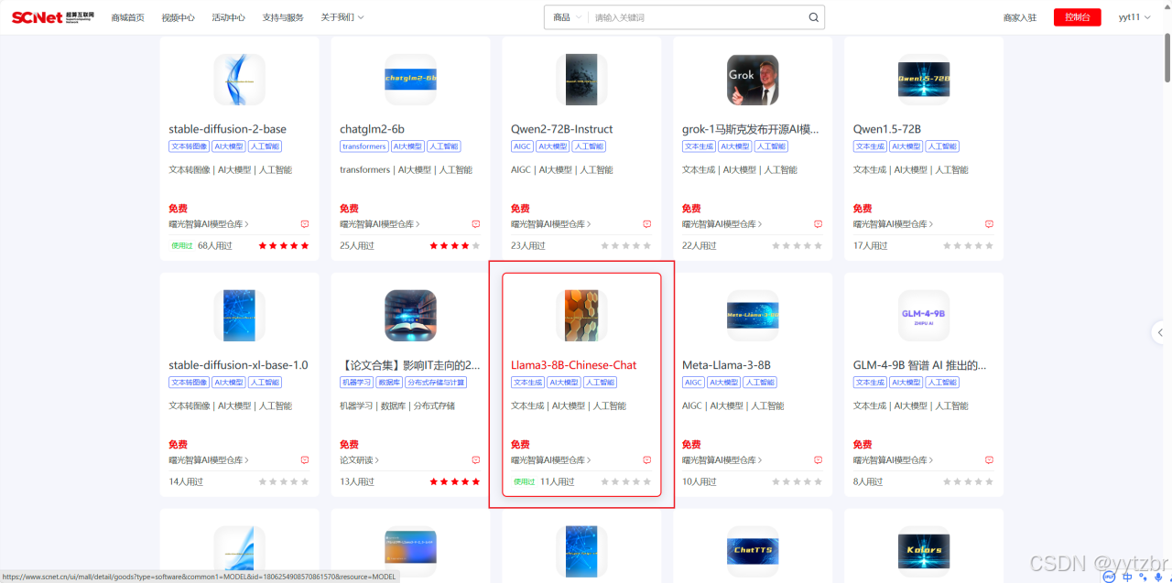Open chat icon on 论文合集 card
Viewport: 1172px width, 583px height.
pos(476,460)
